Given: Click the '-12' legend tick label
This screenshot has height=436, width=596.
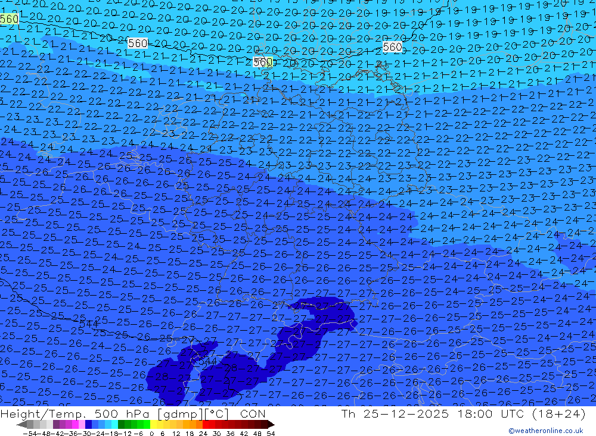Looking at the screenshot, I should (125, 434).
